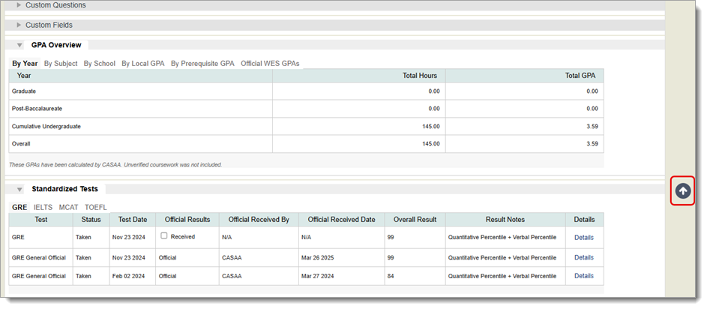Viewport: 707px width, 309px height.
Task: Open the MCAT test tab
Action: click(68, 207)
